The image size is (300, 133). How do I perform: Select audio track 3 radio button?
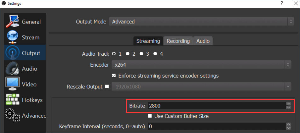pyautogui.click(x=141, y=54)
